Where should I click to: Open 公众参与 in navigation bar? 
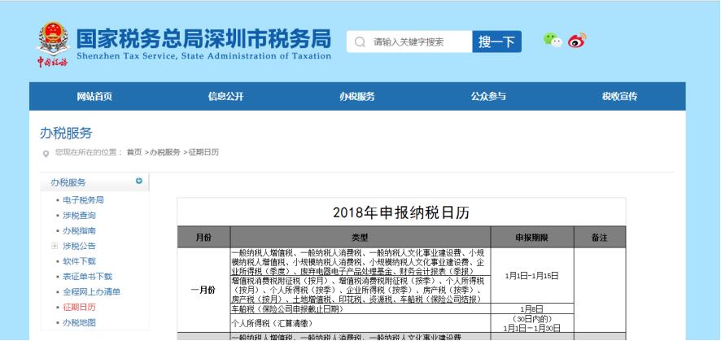[488, 97]
